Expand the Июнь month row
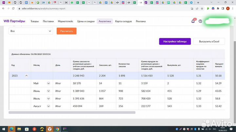The width and height of the screenshot is (236, 132). tap(49, 91)
